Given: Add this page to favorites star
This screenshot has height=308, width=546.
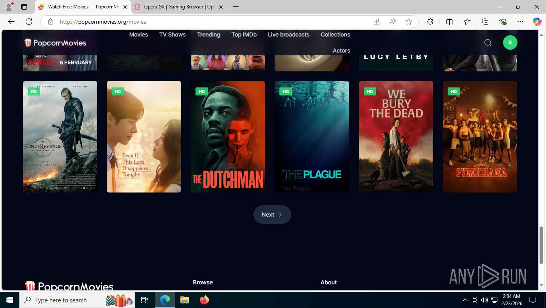Looking at the screenshot, I should click(x=409, y=22).
